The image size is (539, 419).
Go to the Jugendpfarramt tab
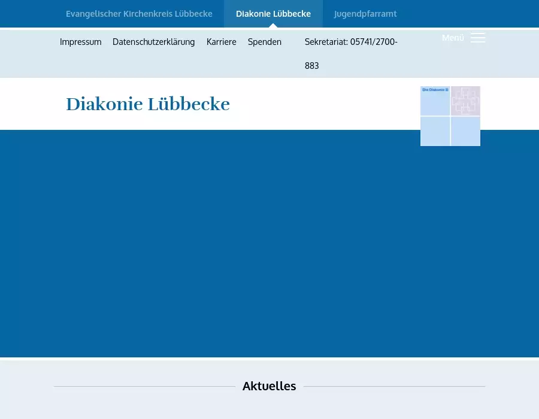click(365, 14)
